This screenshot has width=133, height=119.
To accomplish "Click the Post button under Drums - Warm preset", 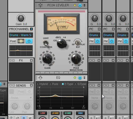I will click(x=13, y=41).
